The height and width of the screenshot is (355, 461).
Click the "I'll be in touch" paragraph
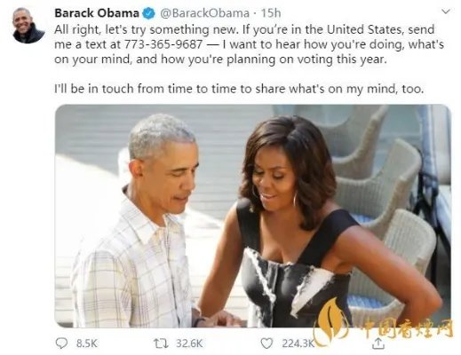(x=239, y=89)
